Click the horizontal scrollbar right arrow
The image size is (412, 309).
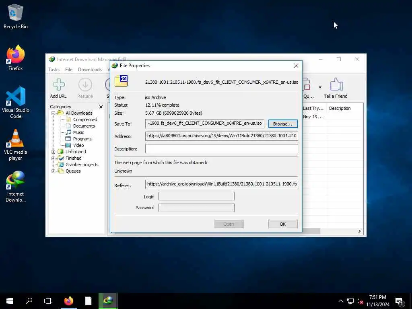(x=359, y=231)
